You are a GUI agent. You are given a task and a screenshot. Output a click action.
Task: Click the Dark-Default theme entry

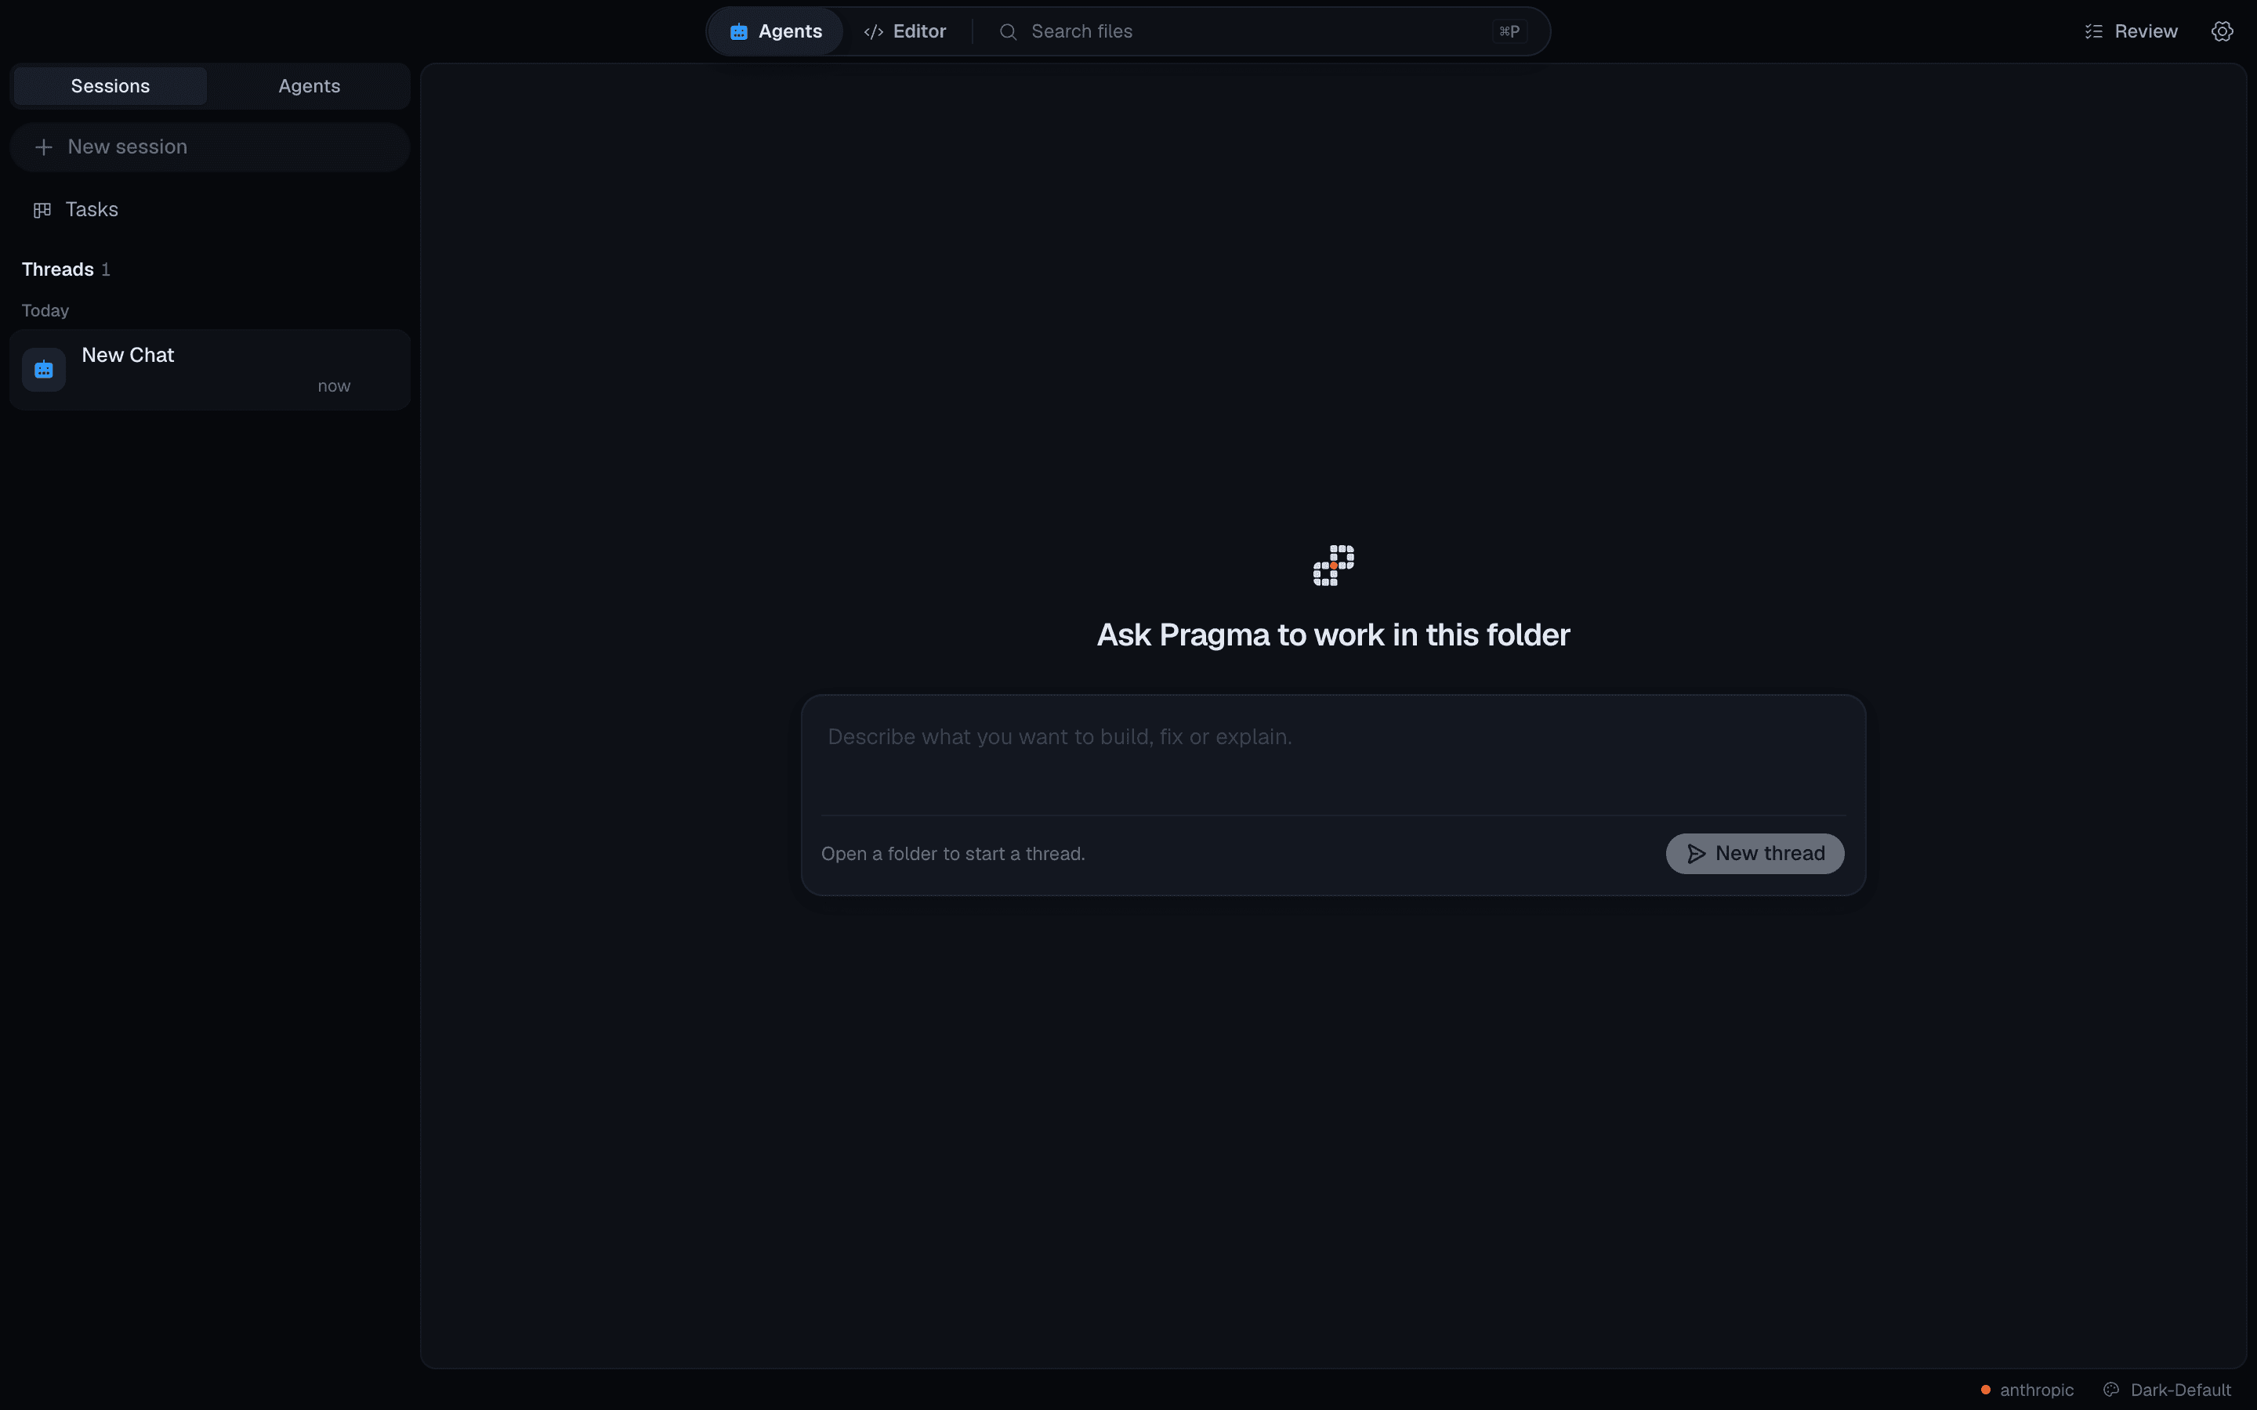pyautogui.click(x=2168, y=1390)
